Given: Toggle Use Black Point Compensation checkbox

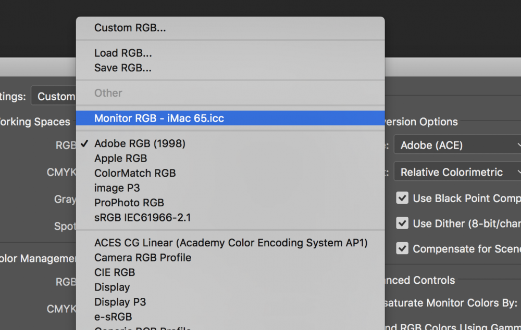Looking at the screenshot, I should pyautogui.click(x=402, y=198).
